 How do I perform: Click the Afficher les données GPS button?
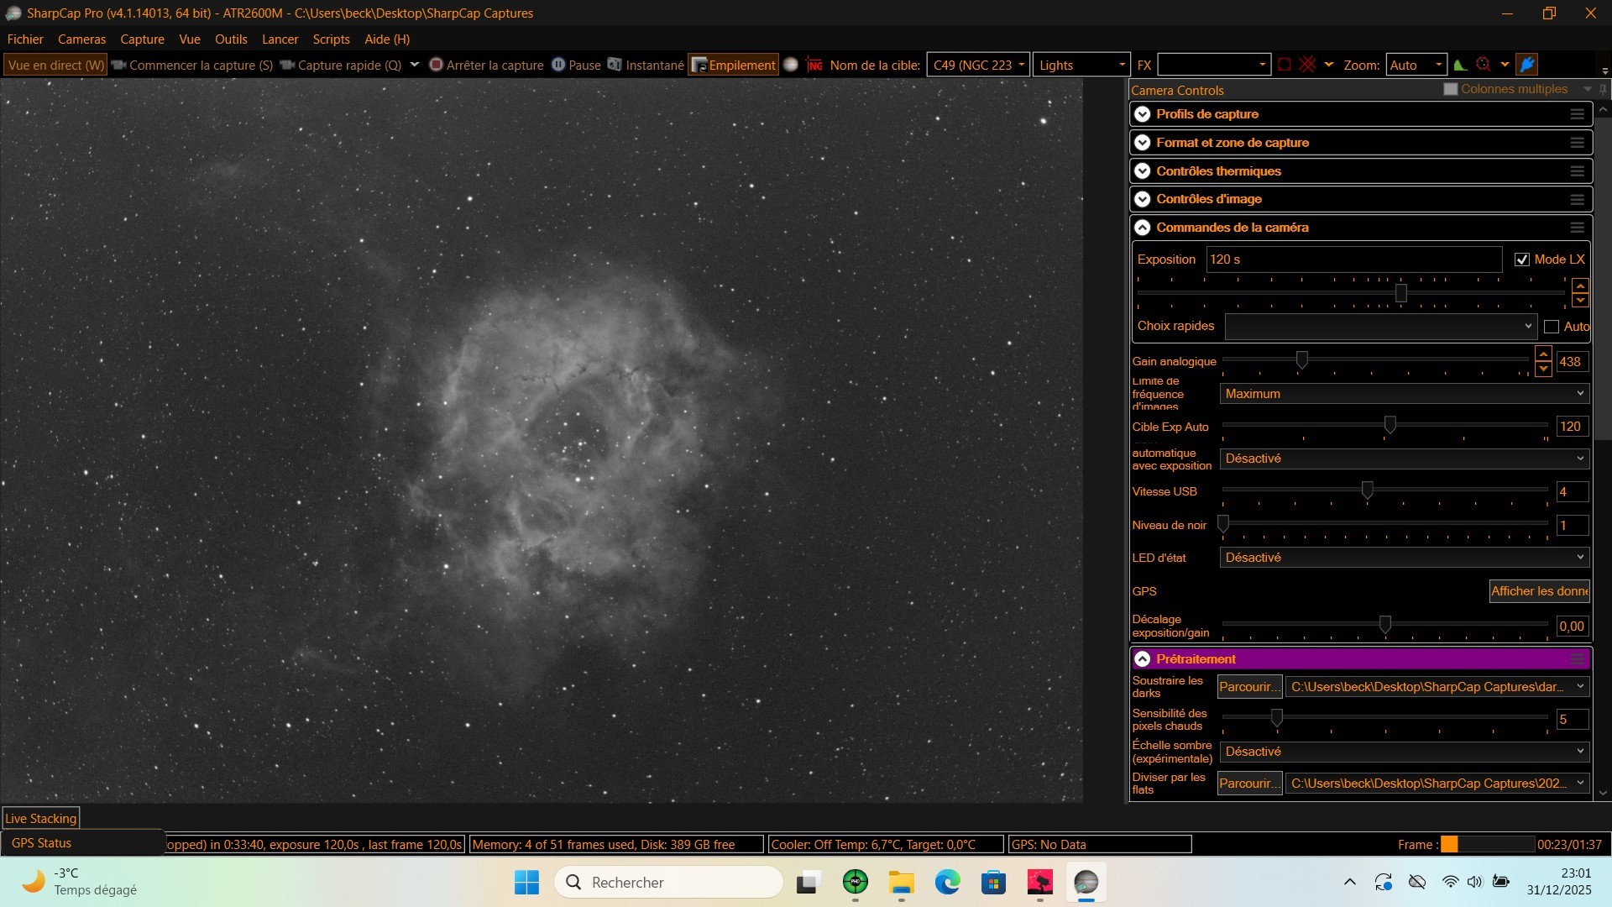(1539, 591)
